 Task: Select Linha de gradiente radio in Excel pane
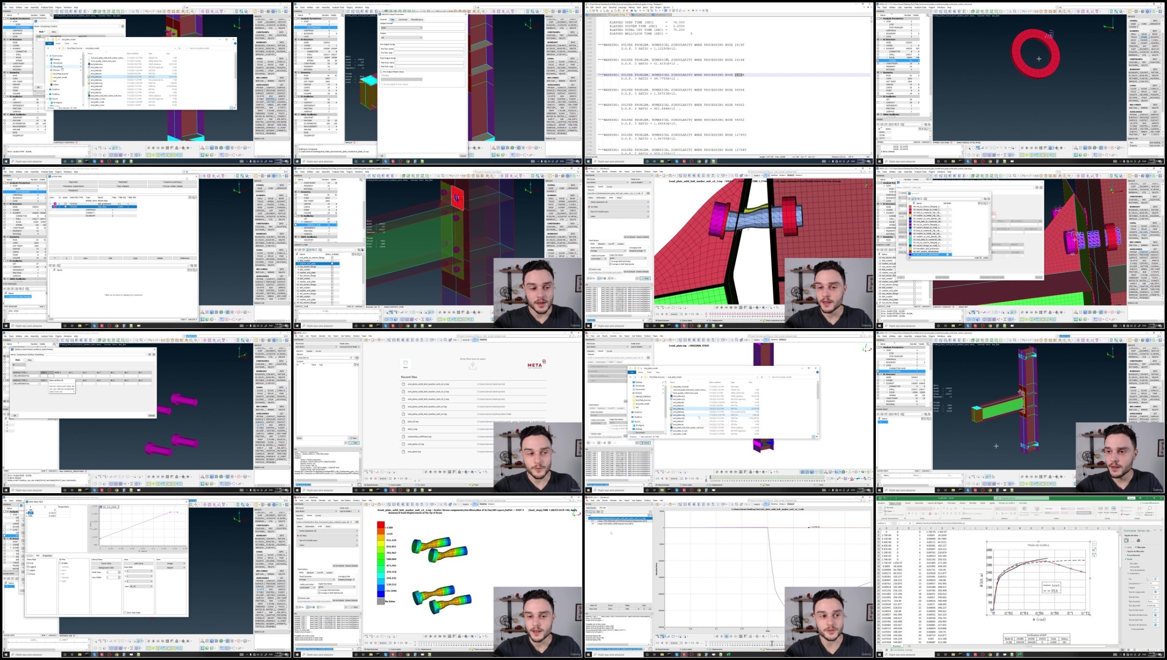tap(1128, 570)
